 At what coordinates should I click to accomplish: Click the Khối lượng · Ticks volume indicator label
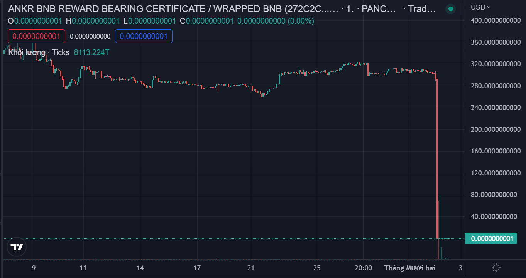(x=39, y=52)
